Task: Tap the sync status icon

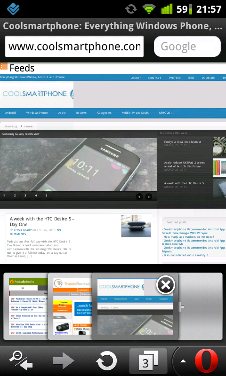Action: [x=131, y=9]
